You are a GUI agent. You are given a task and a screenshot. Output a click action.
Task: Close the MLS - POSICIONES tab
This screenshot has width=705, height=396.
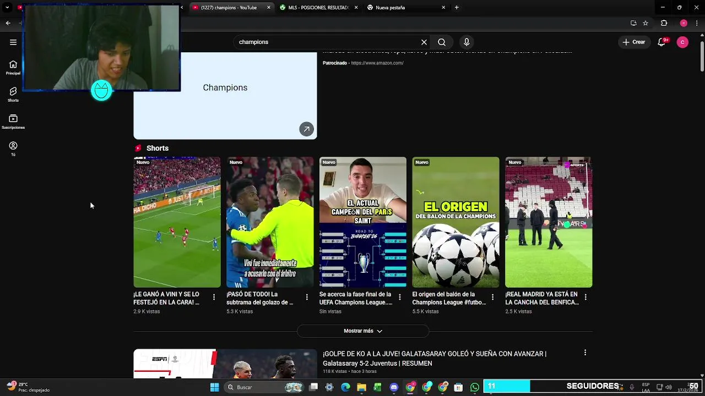pyautogui.click(x=356, y=8)
